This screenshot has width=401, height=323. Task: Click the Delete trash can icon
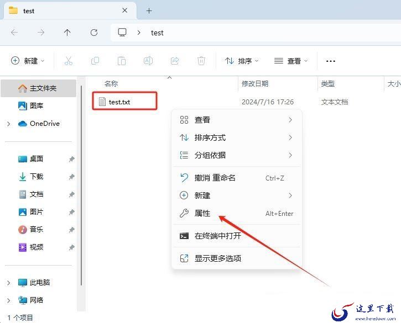tap(201, 61)
